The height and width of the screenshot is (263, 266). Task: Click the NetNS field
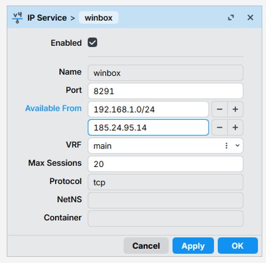click(165, 201)
